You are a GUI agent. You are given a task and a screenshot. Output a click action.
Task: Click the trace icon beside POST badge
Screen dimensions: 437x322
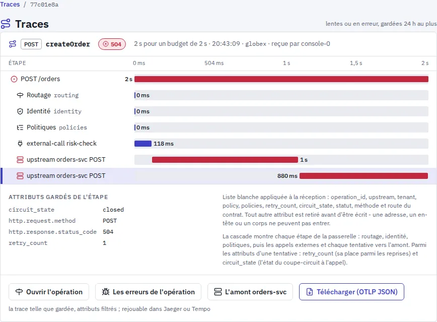(13, 44)
